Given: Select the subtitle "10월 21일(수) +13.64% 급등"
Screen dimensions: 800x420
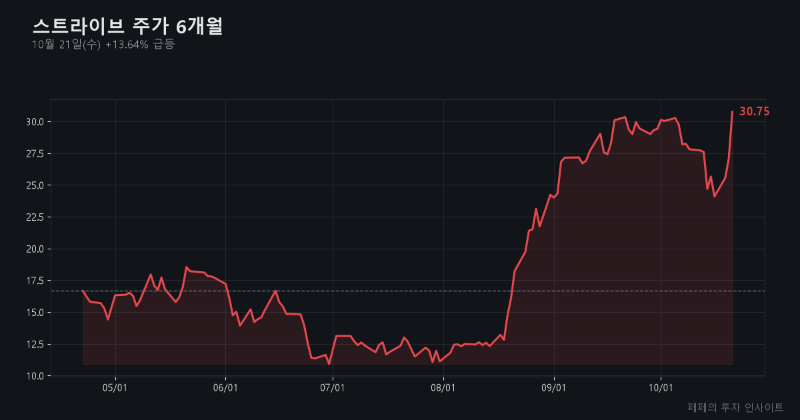Looking at the screenshot, I should 103,45.
